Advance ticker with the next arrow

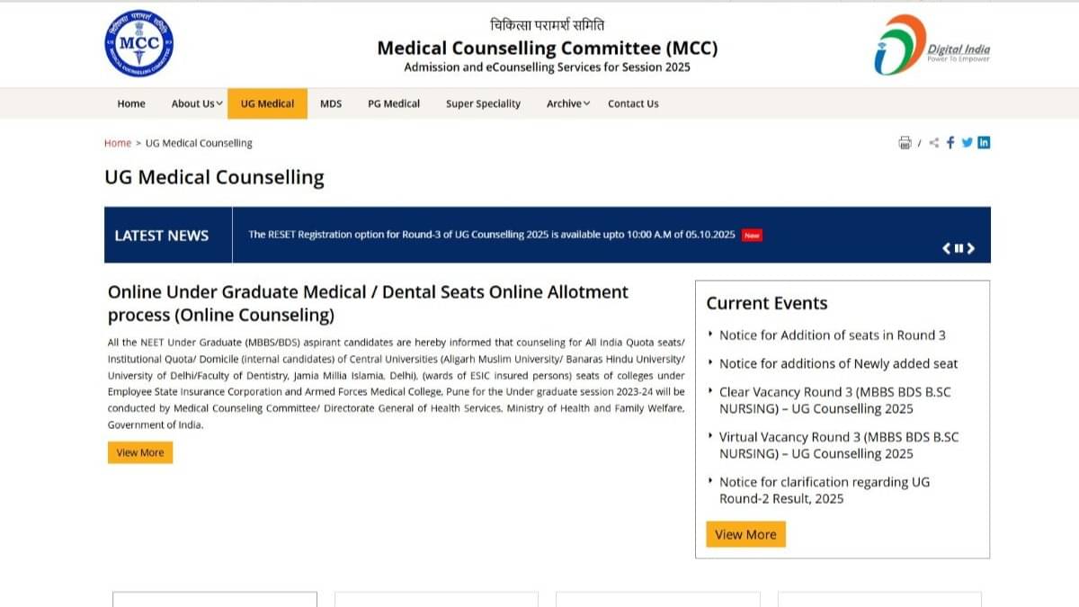pyautogui.click(x=971, y=248)
